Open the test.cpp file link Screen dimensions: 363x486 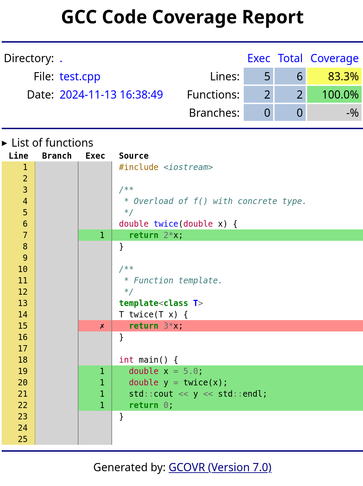[x=80, y=76]
